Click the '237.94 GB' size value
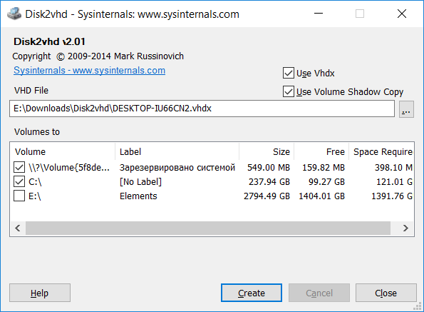Screen dimensions: 424x312 269,181
